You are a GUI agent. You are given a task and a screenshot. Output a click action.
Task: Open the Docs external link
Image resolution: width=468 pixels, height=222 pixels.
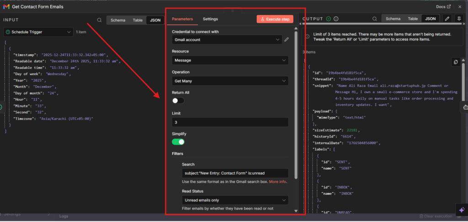(x=443, y=6)
